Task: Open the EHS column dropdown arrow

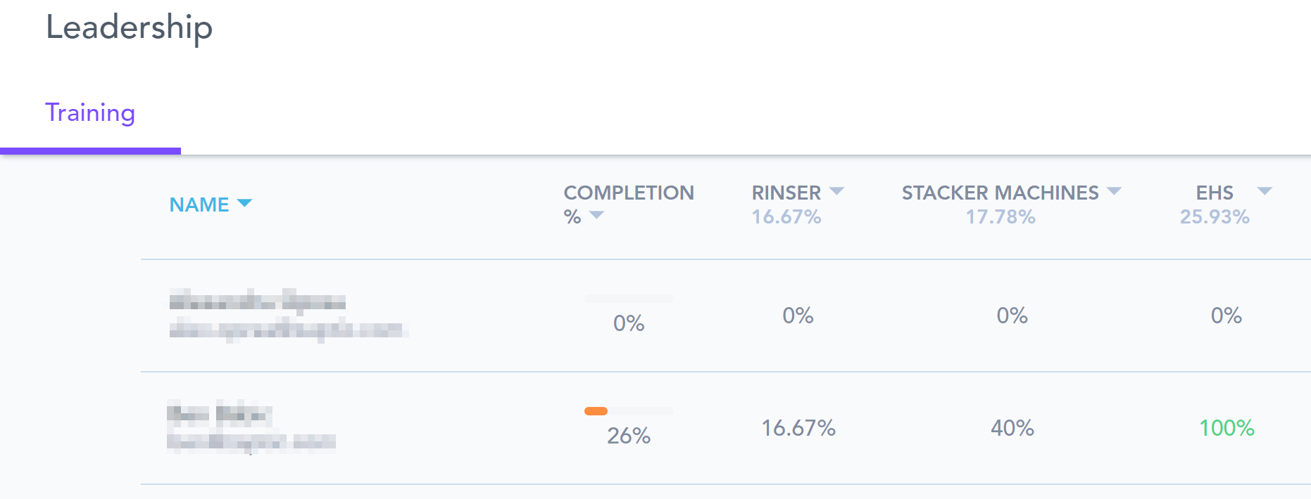Action: coord(1265,191)
